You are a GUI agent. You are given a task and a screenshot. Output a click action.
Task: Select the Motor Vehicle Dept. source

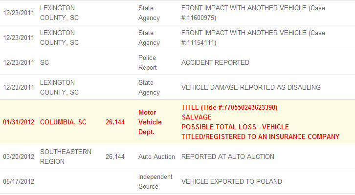pos(150,122)
